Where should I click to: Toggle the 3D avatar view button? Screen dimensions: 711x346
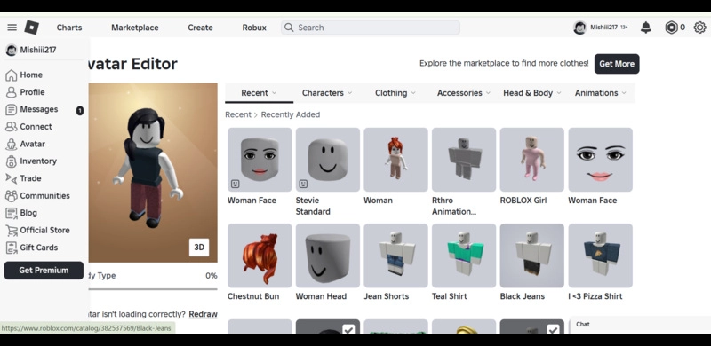click(199, 248)
